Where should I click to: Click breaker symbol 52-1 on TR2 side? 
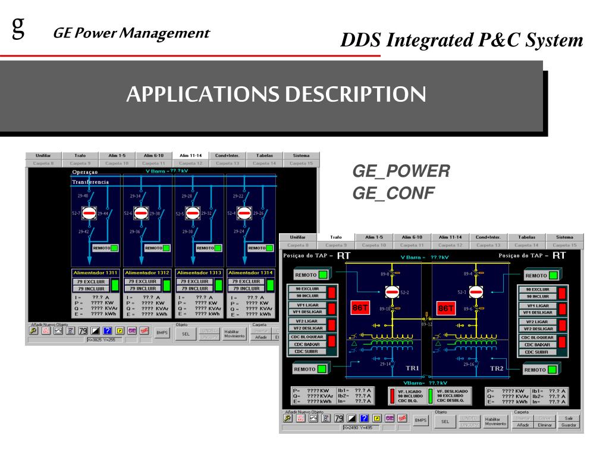pyautogui.click(x=476, y=292)
